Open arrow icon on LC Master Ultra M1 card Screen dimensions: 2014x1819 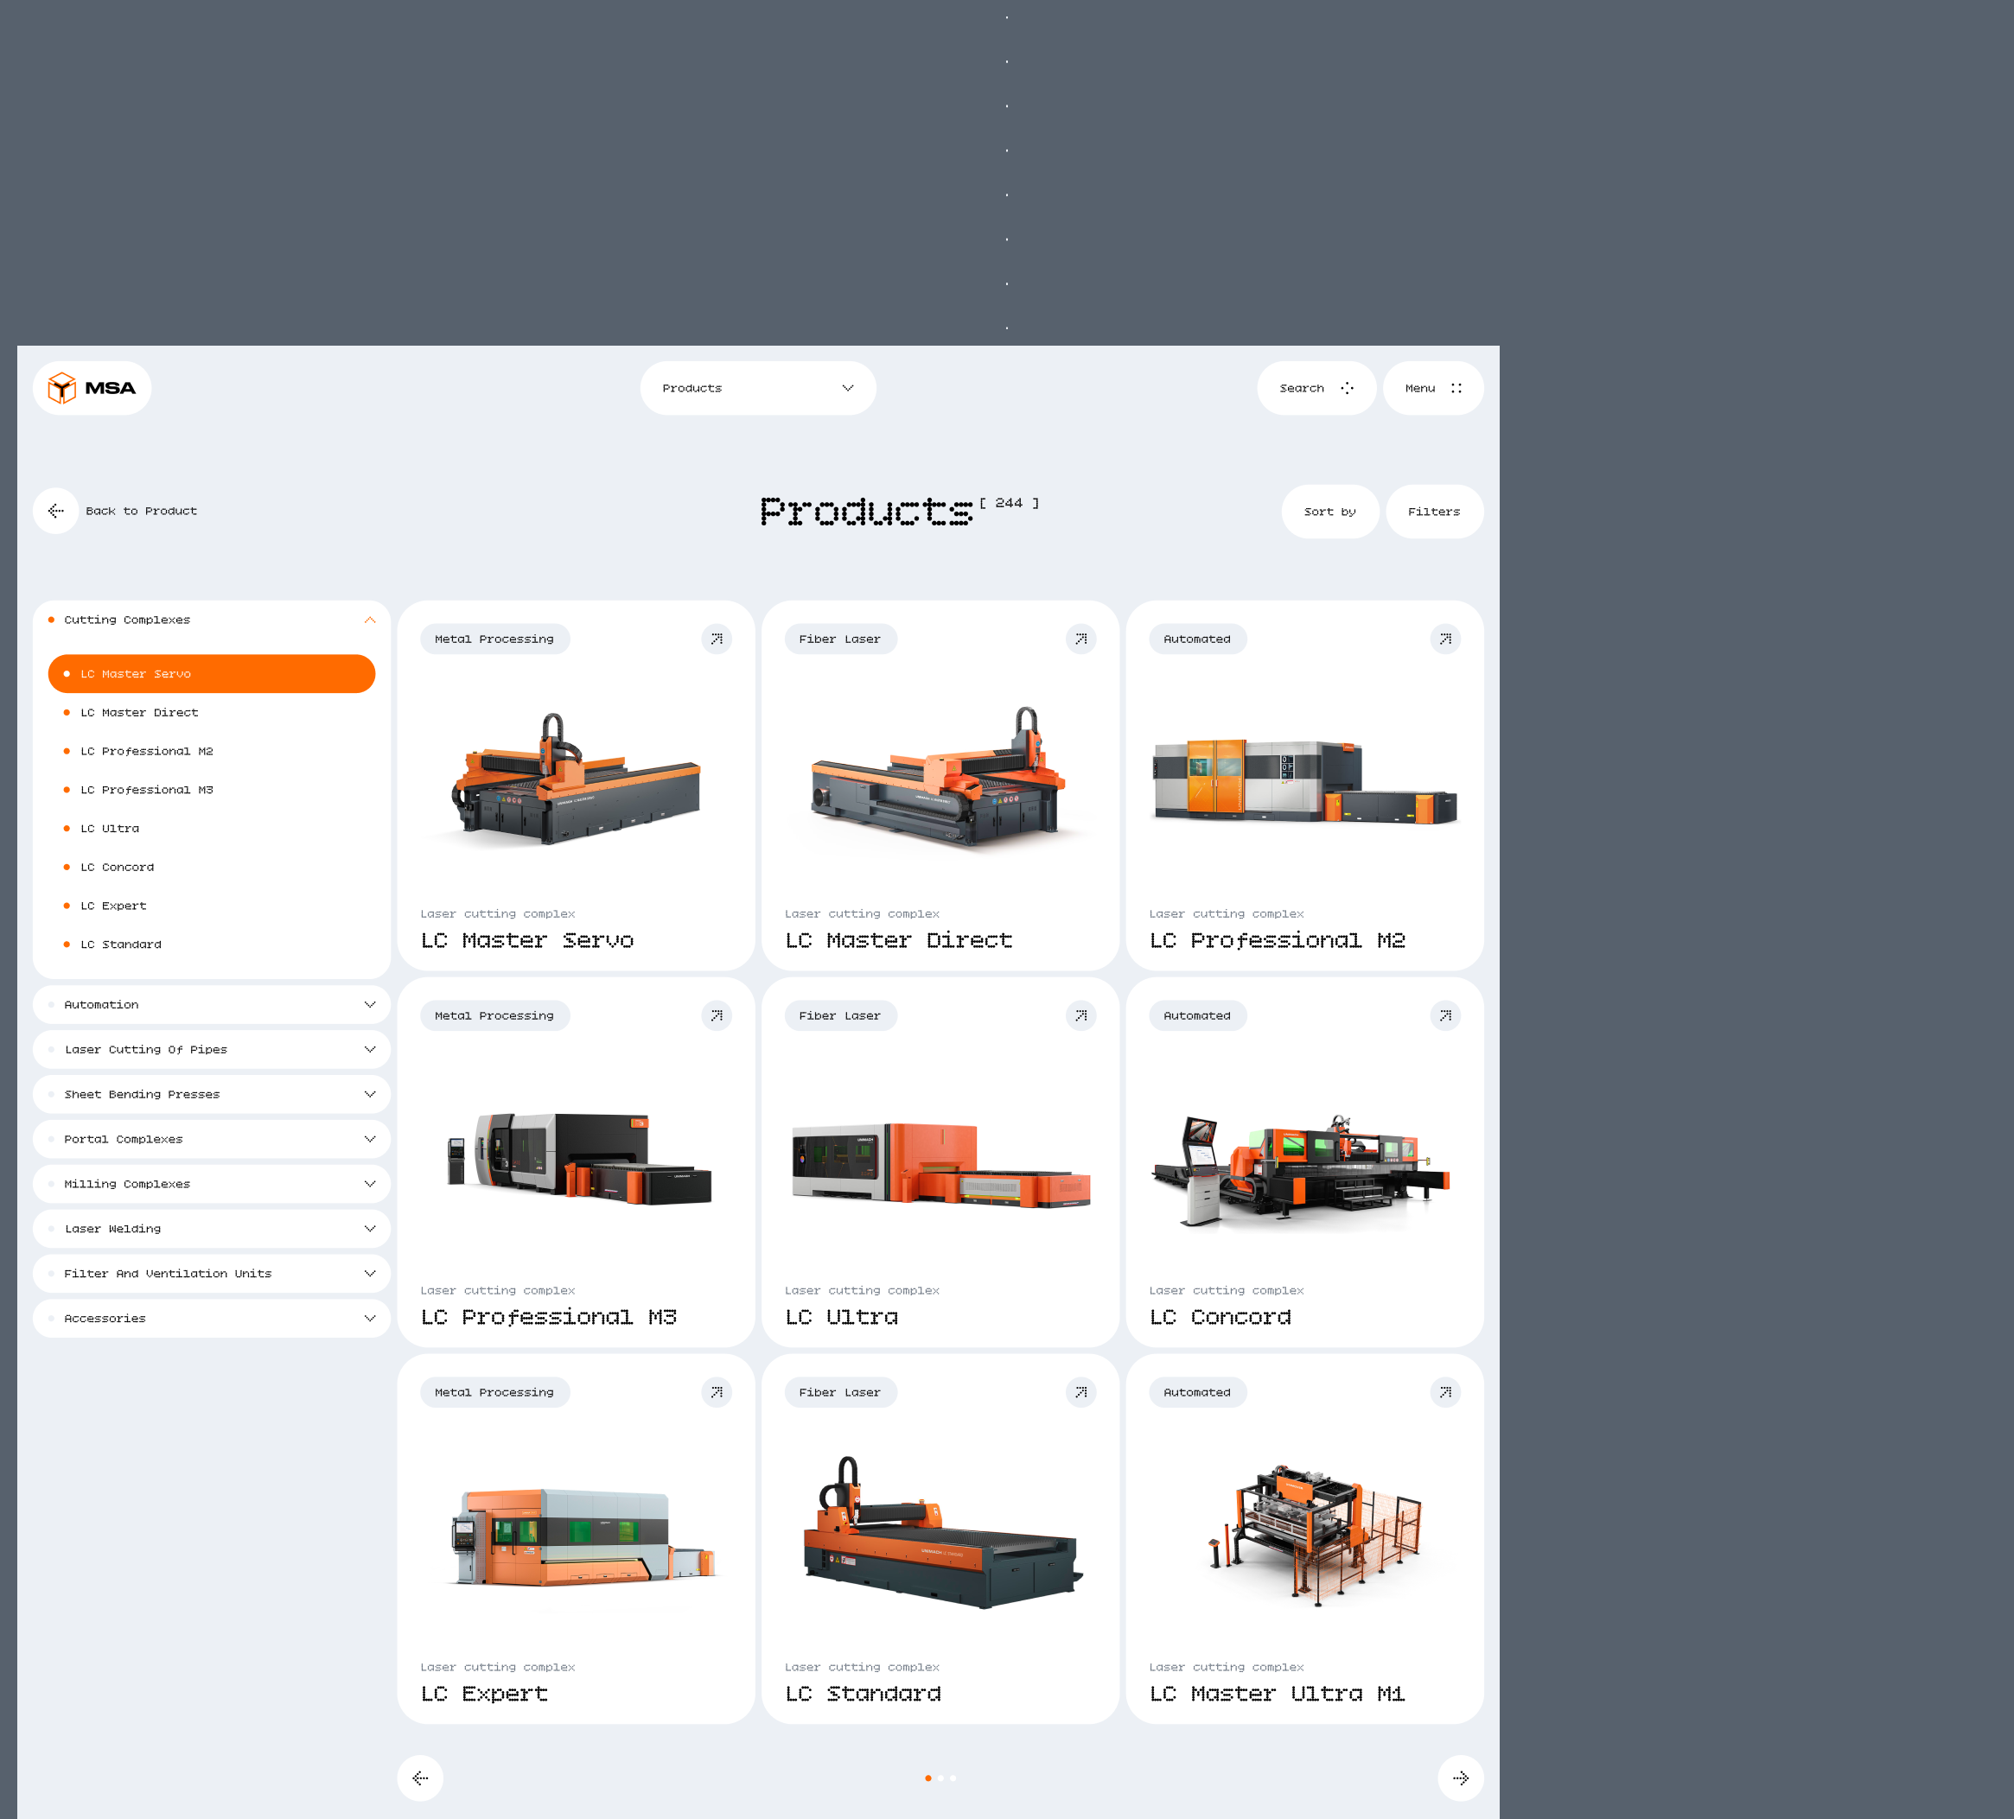(x=1444, y=1392)
